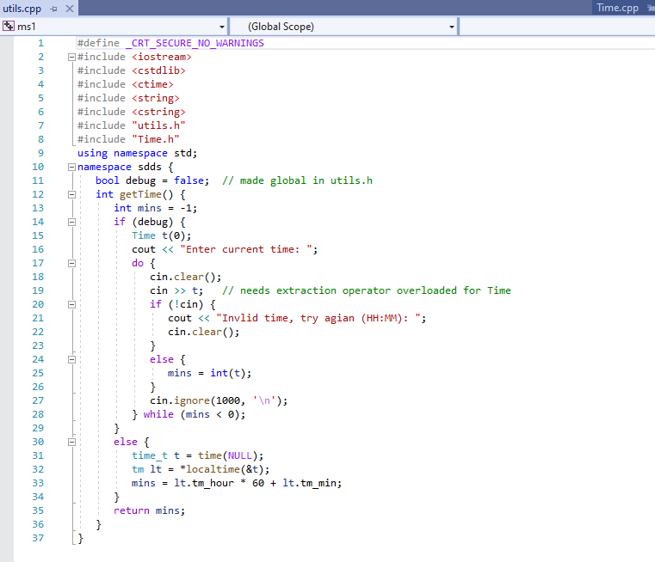
Task: Pin the utils.cpp tab
Action: [53, 9]
